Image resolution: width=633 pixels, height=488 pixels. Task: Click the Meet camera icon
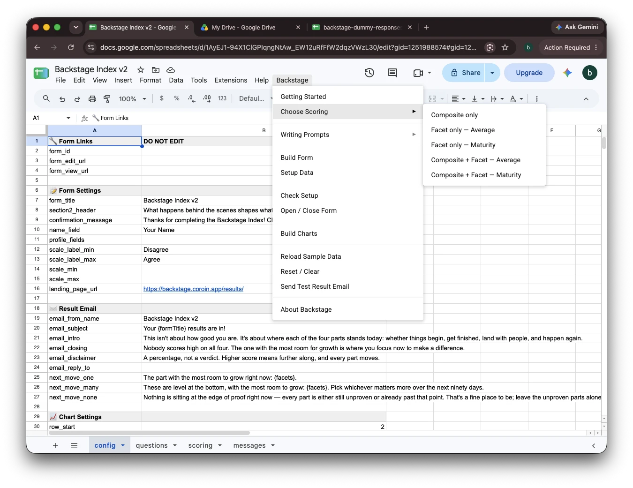point(418,73)
